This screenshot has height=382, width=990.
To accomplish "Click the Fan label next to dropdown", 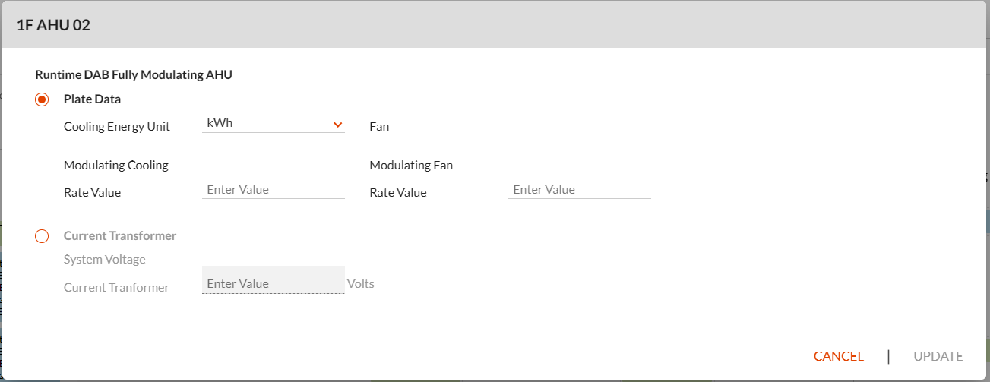I will (379, 126).
